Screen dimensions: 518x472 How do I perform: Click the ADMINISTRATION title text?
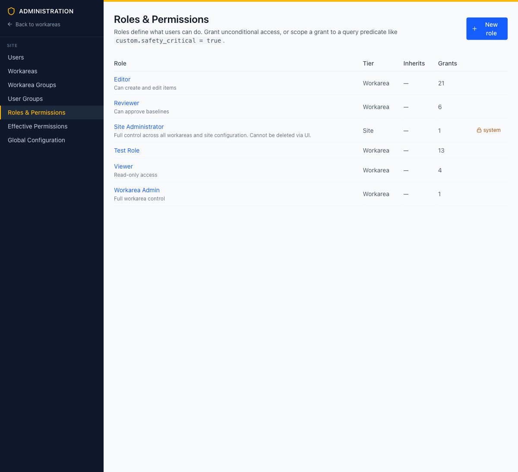(x=46, y=11)
